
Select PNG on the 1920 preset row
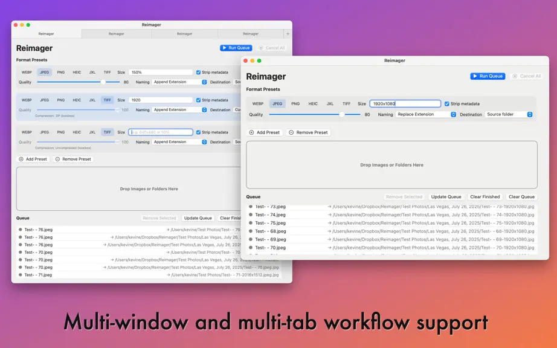point(61,100)
